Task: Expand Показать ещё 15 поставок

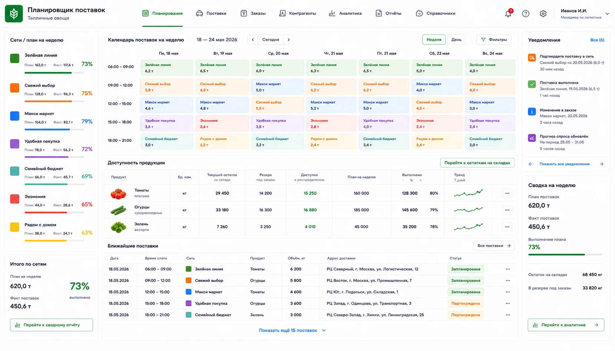Action: point(292,330)
